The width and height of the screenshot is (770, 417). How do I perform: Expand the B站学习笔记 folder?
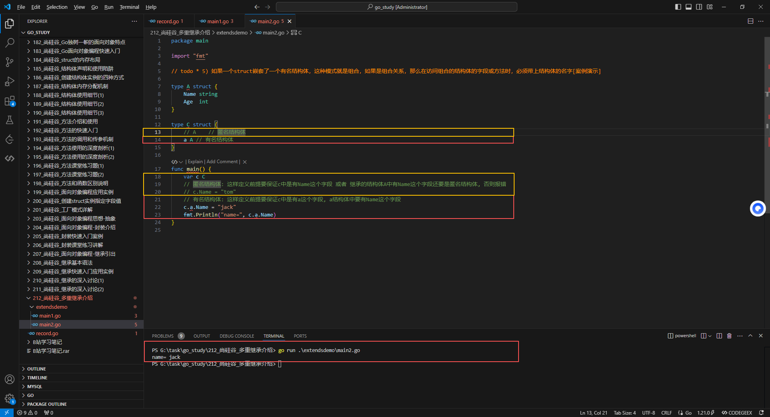(81, 342)
